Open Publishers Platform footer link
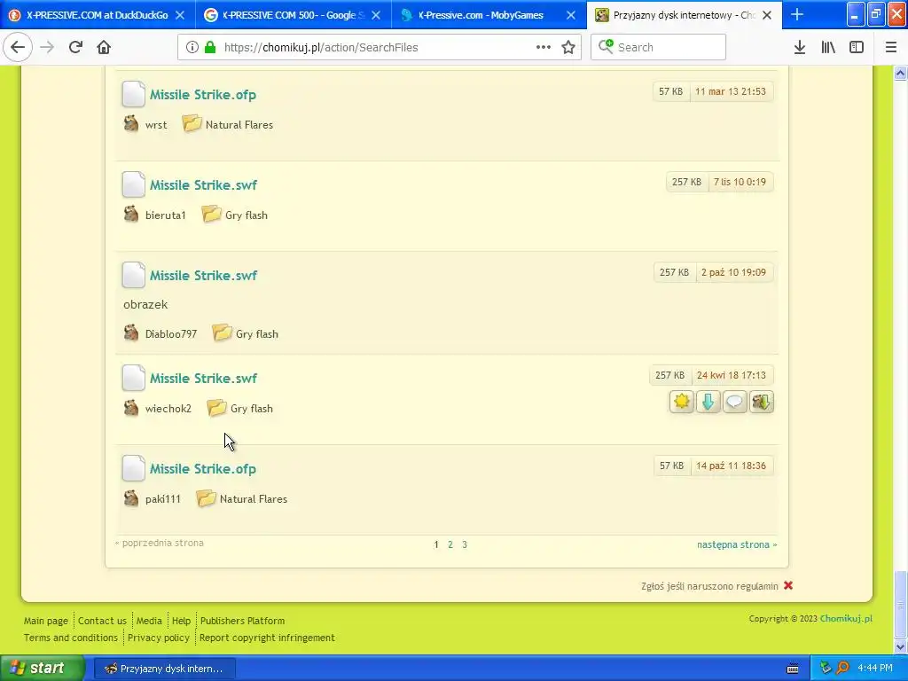Screen dimensions: 908x681 click(x=243, y=620)
